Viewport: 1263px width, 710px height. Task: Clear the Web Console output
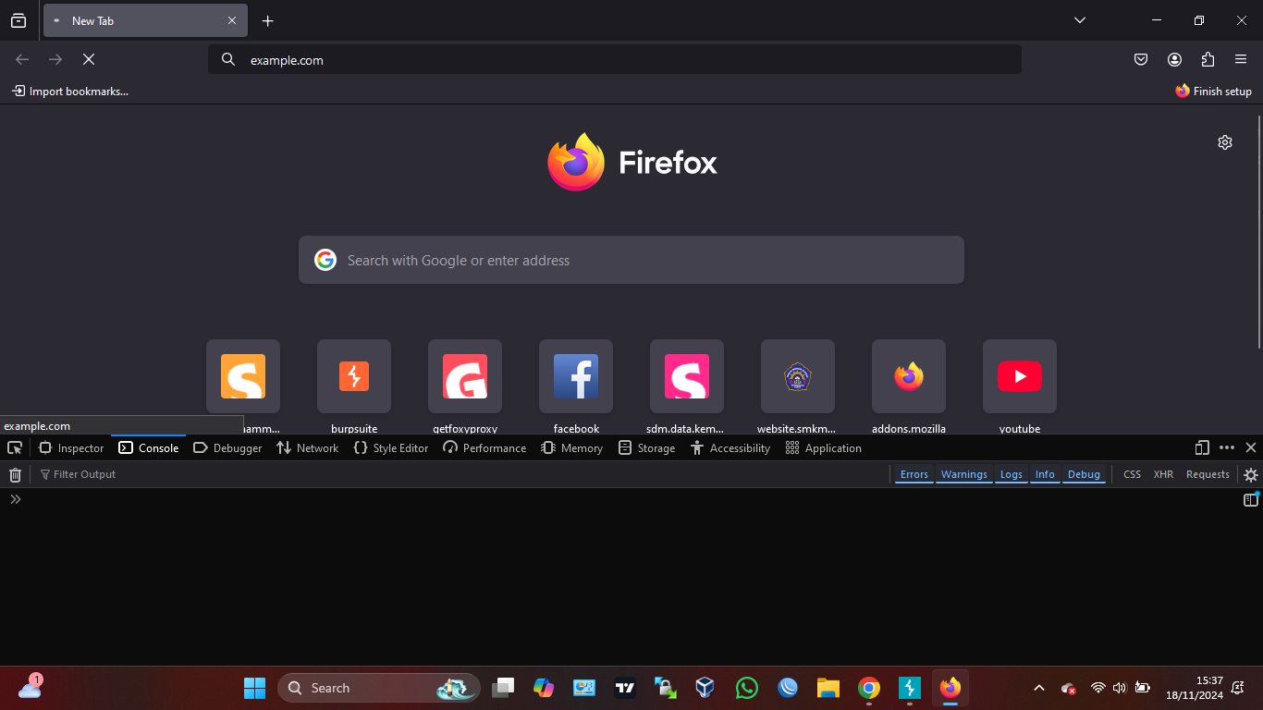15,474
